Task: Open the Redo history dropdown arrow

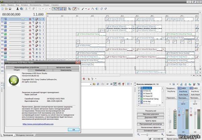Action: tap(50, 9)
